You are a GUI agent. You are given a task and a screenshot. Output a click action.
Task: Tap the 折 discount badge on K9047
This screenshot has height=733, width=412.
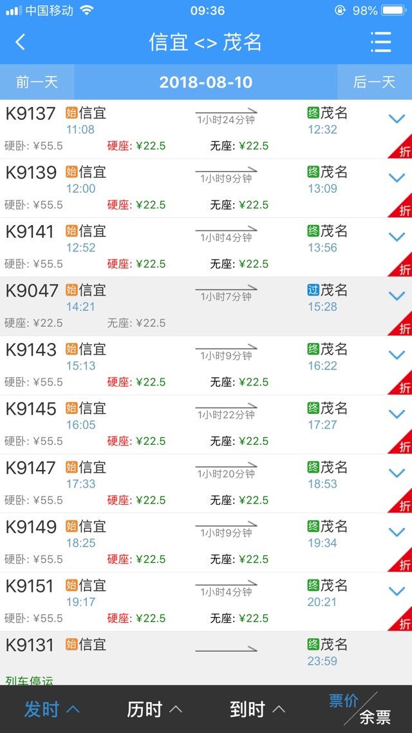click(x=400, y=323)
